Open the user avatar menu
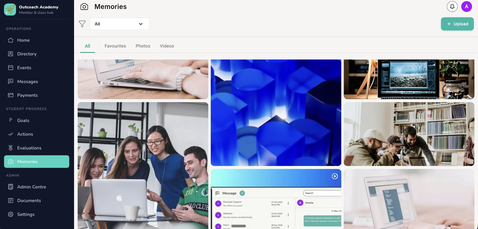The width and height of the screenshot is (478, 229). click(467, 7)
